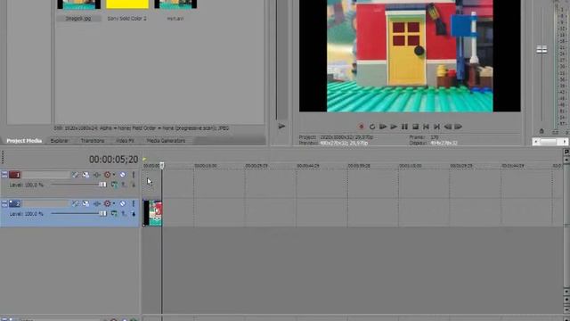Stop playback using the Stop button
Viewport: 570px width, 321px height.
(x=416, y=127)
